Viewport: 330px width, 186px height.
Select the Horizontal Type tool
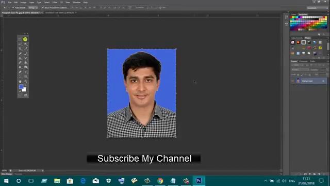26,72
